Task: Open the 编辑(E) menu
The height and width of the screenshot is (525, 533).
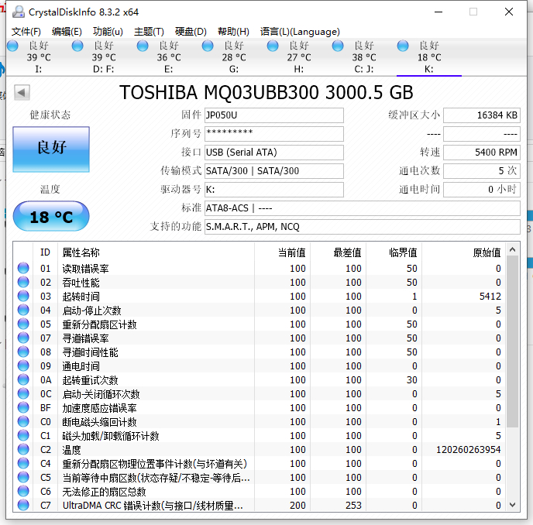Action: (x=67, y=32)
